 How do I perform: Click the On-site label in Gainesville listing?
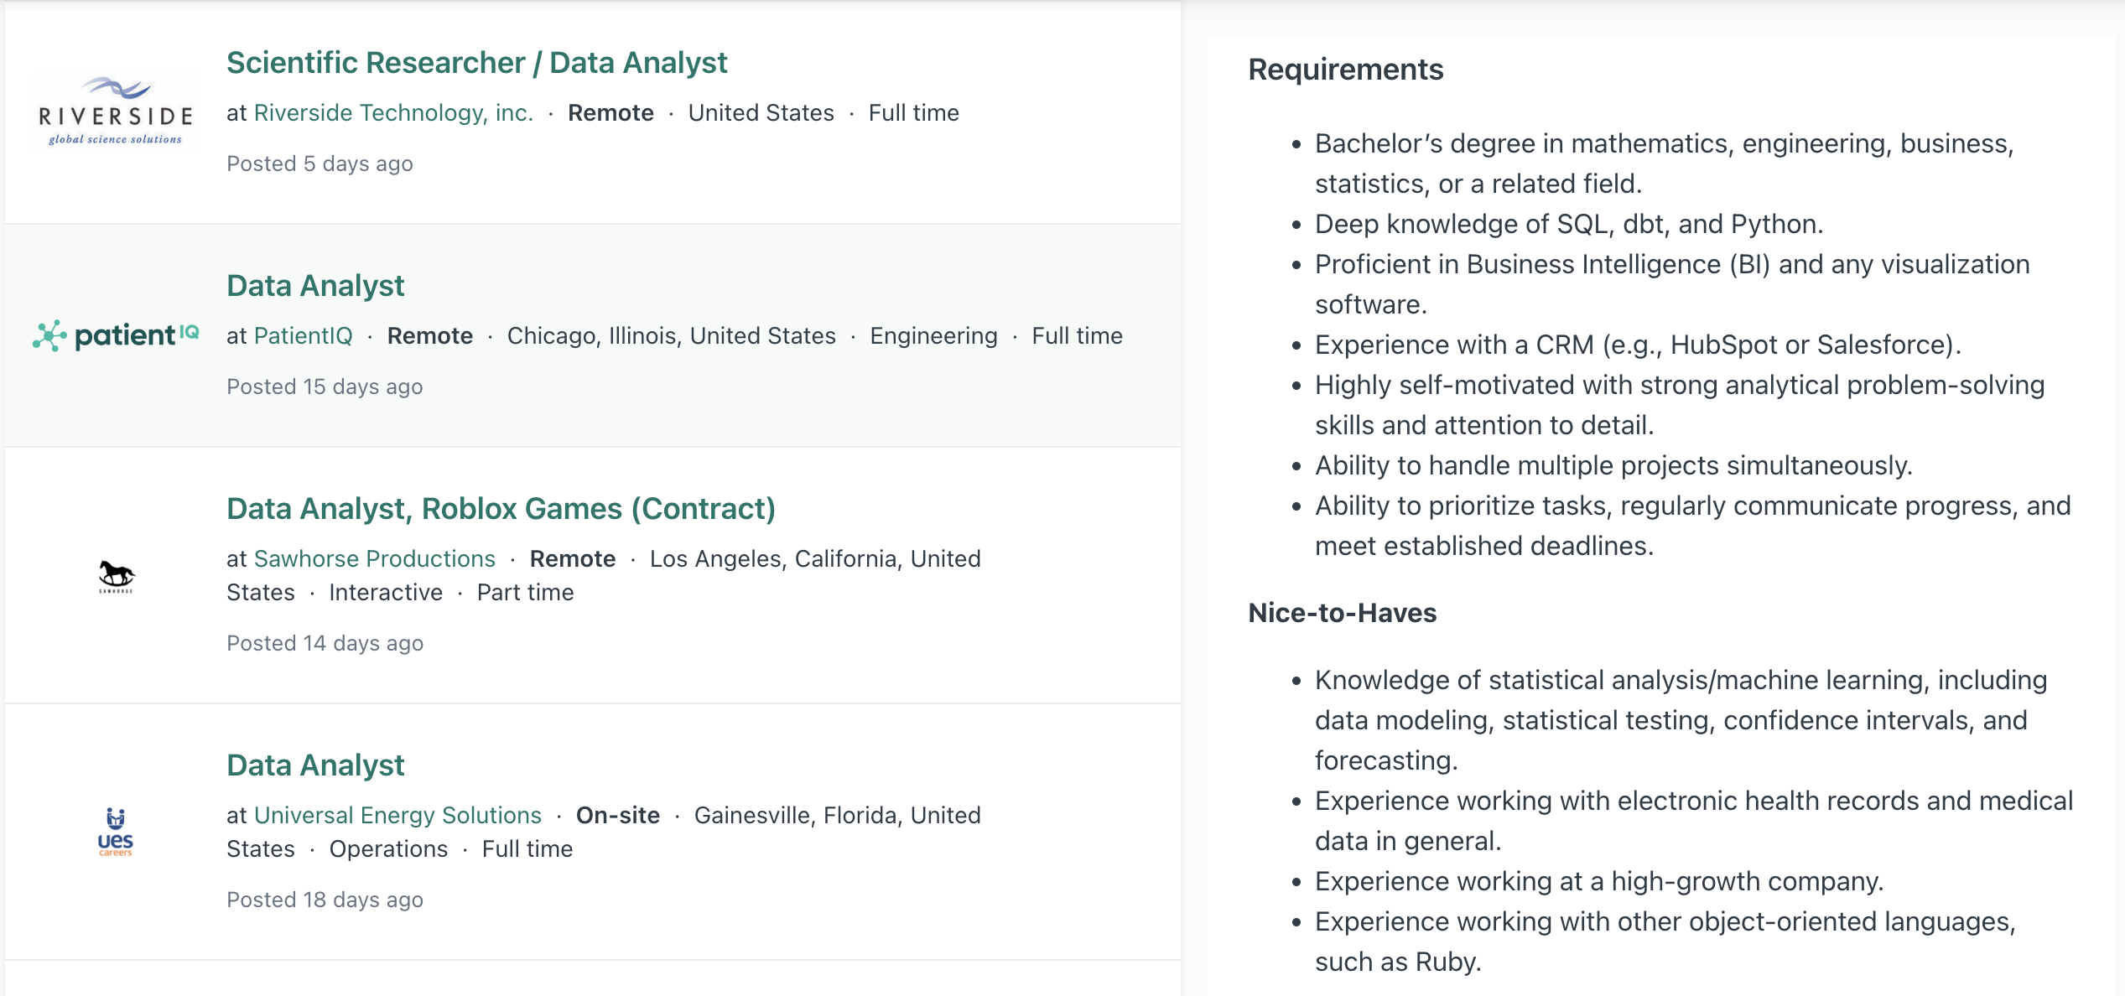click(617, 816)
